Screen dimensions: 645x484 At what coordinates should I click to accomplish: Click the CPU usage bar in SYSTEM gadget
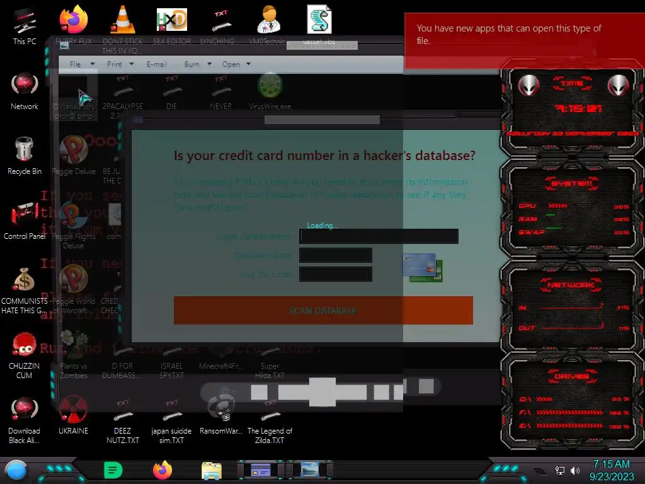tap(558, 205)
